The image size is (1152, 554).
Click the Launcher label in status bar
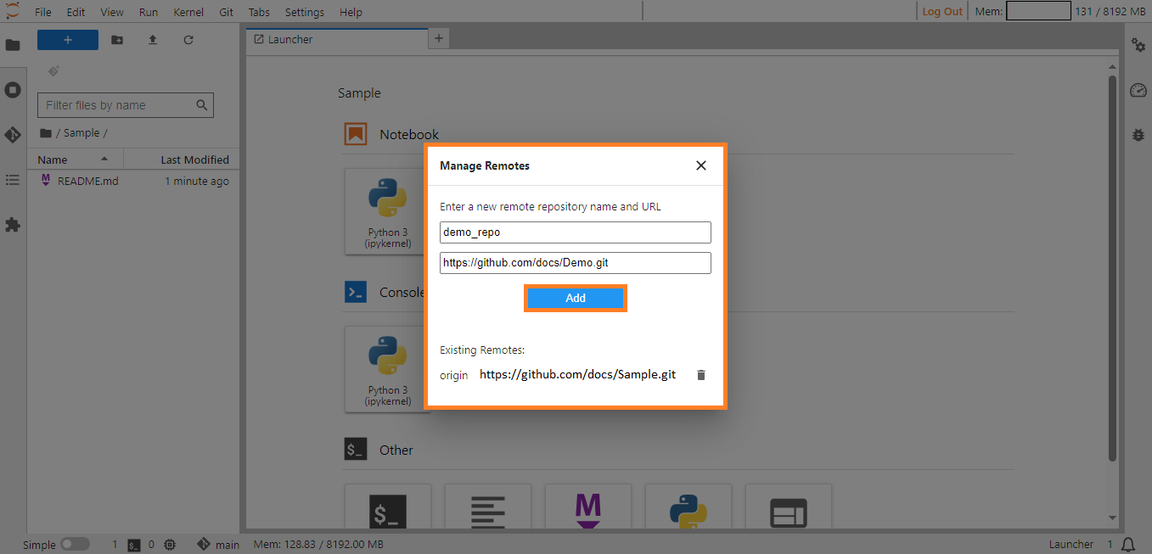(1071, 545)
